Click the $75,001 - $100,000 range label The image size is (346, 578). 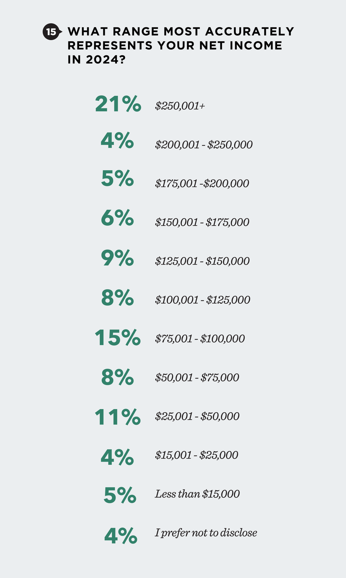pyautogui.click(x=200, y=338)
